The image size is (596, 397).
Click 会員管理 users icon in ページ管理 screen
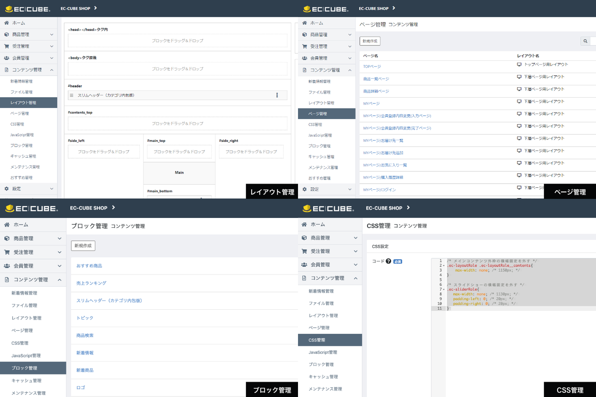pyautogui.click(x=305, y=58)
